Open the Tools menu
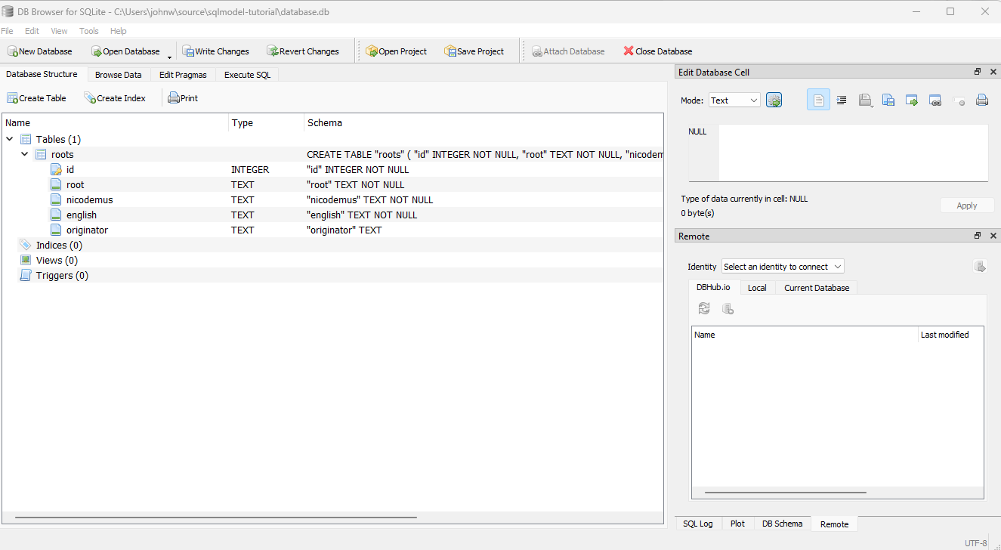Image resolution: width=1001 pixels, height=550 pixels. coord(88,31)
